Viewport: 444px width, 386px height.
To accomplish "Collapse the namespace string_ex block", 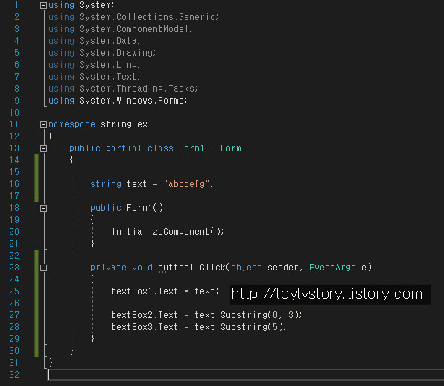I will [x=43, y=124].
